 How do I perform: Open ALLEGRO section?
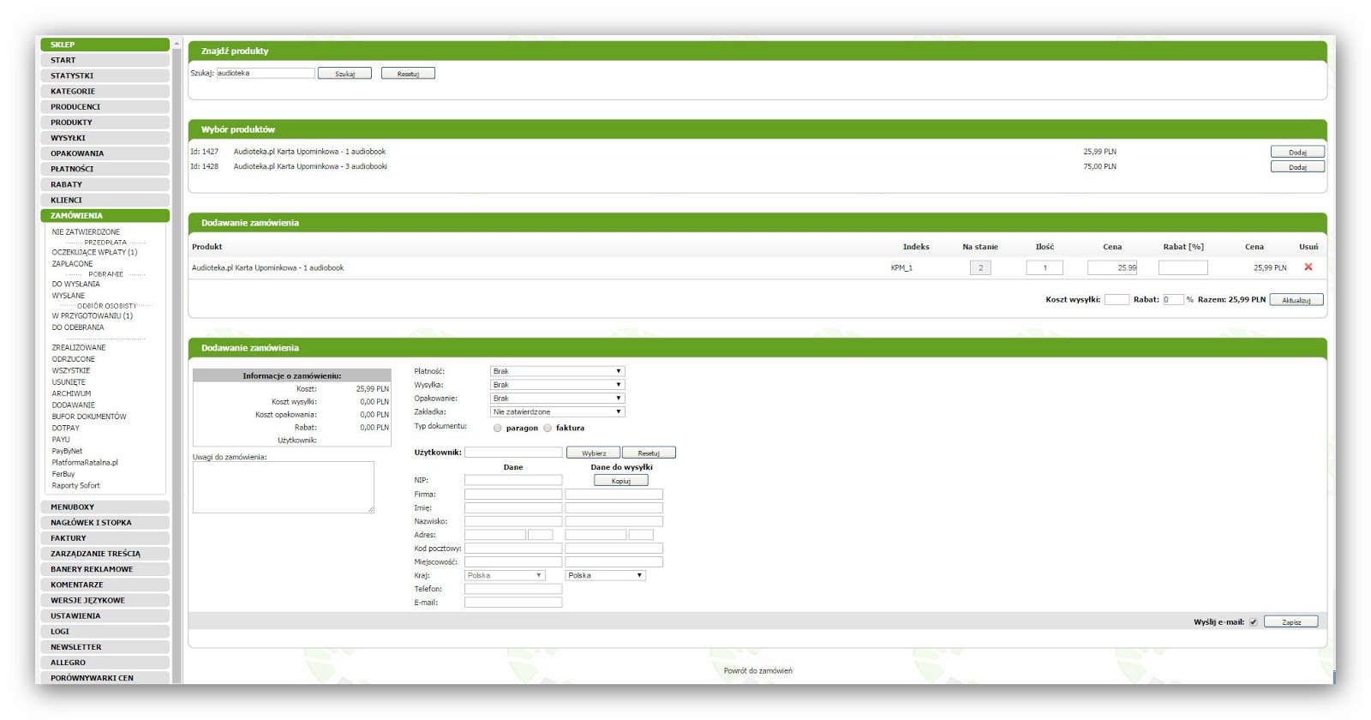[x=105, y=663]
